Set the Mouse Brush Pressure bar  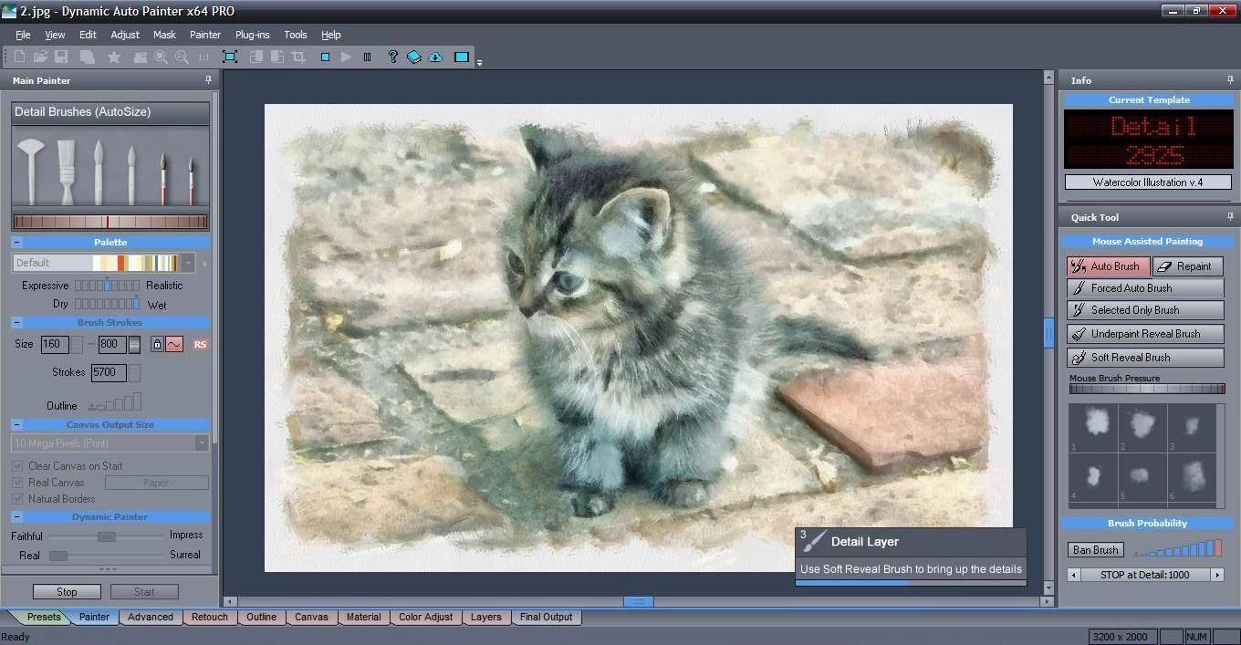(1147, 389)
